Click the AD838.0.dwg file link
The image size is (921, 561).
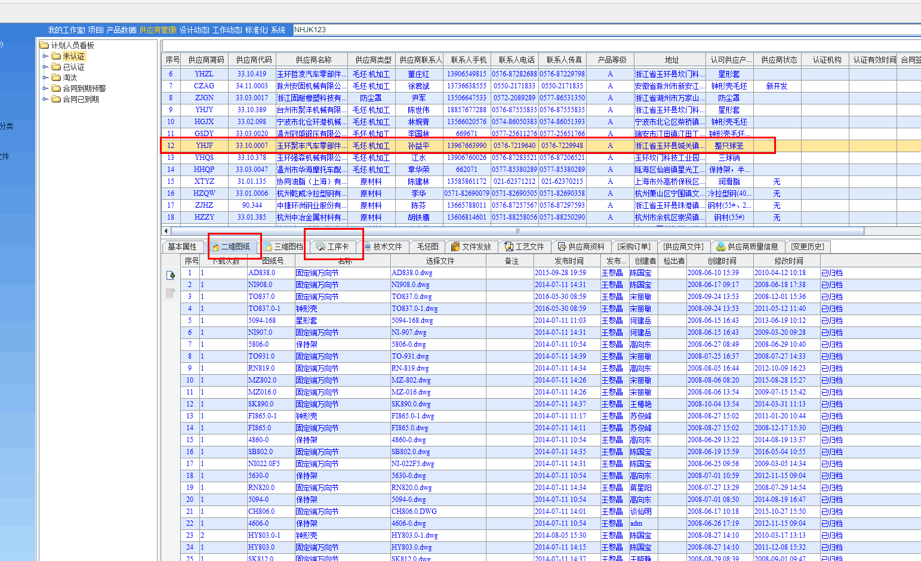pos(412,273)
